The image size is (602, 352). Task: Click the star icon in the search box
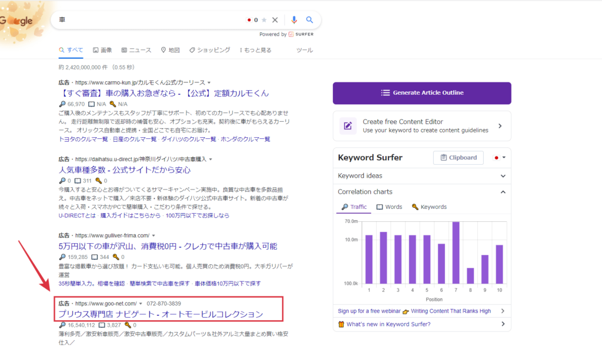click(264, 20)
